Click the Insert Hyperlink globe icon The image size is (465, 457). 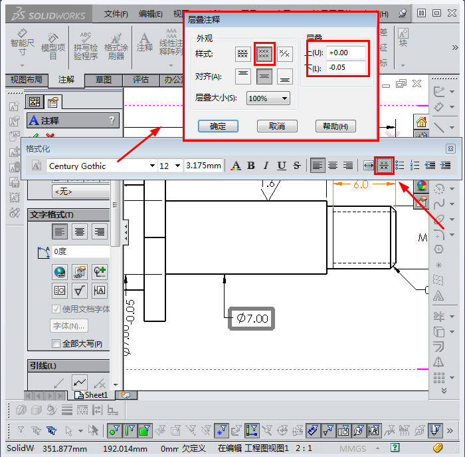(60, 271)
